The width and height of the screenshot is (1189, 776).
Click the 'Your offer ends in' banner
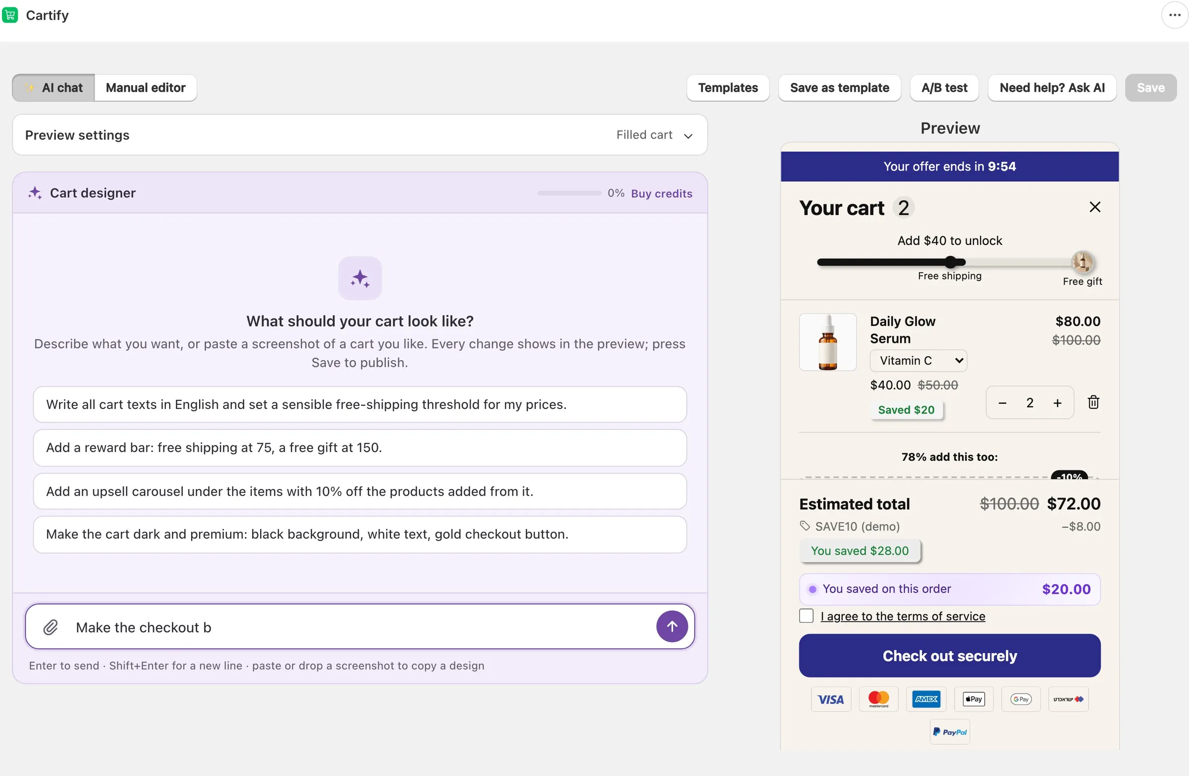coord(950,166)
